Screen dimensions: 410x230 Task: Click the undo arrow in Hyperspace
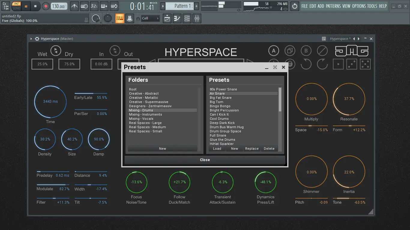pyautogui.click(x=306, y=64)
